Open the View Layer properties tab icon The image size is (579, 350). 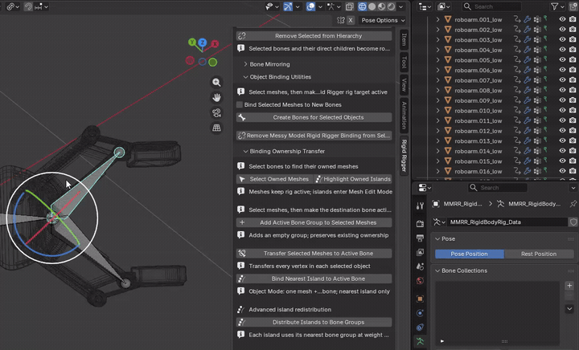click(x=420, y=252)
